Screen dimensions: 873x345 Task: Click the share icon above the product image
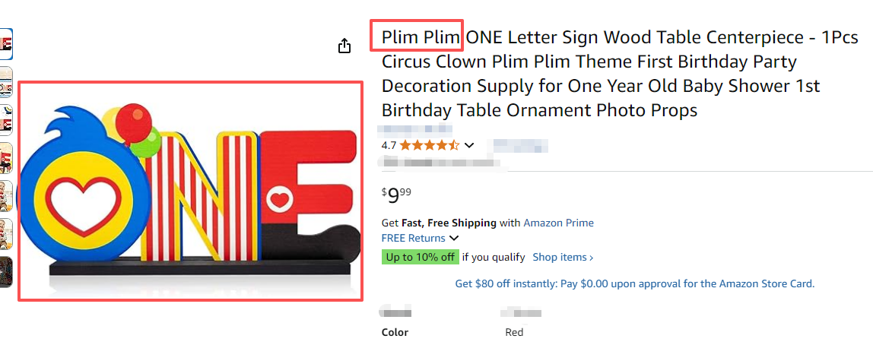[x=344, y=46]
